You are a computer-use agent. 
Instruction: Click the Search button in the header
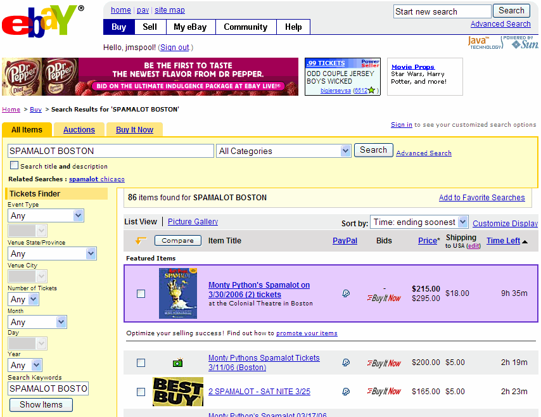[511, 11]
